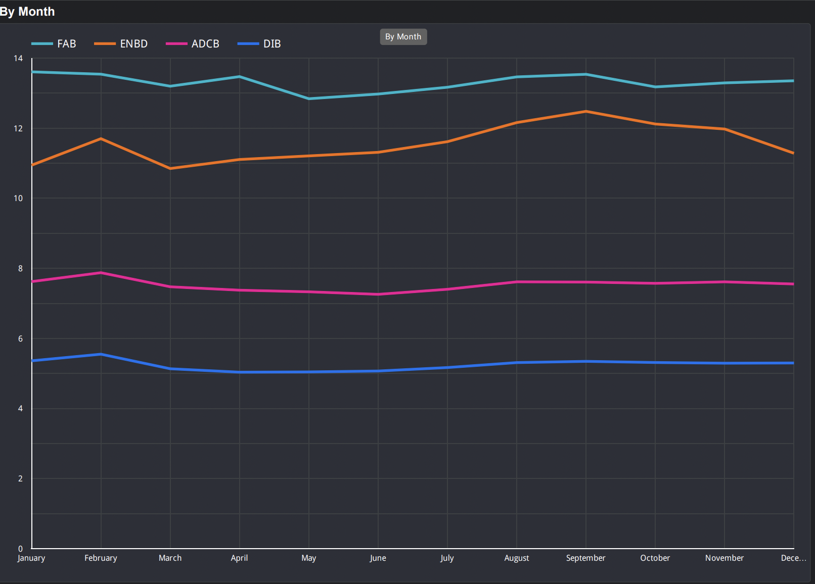815x584 pixels.
Task: Click the October x-axis label
Action: (655, 558)
